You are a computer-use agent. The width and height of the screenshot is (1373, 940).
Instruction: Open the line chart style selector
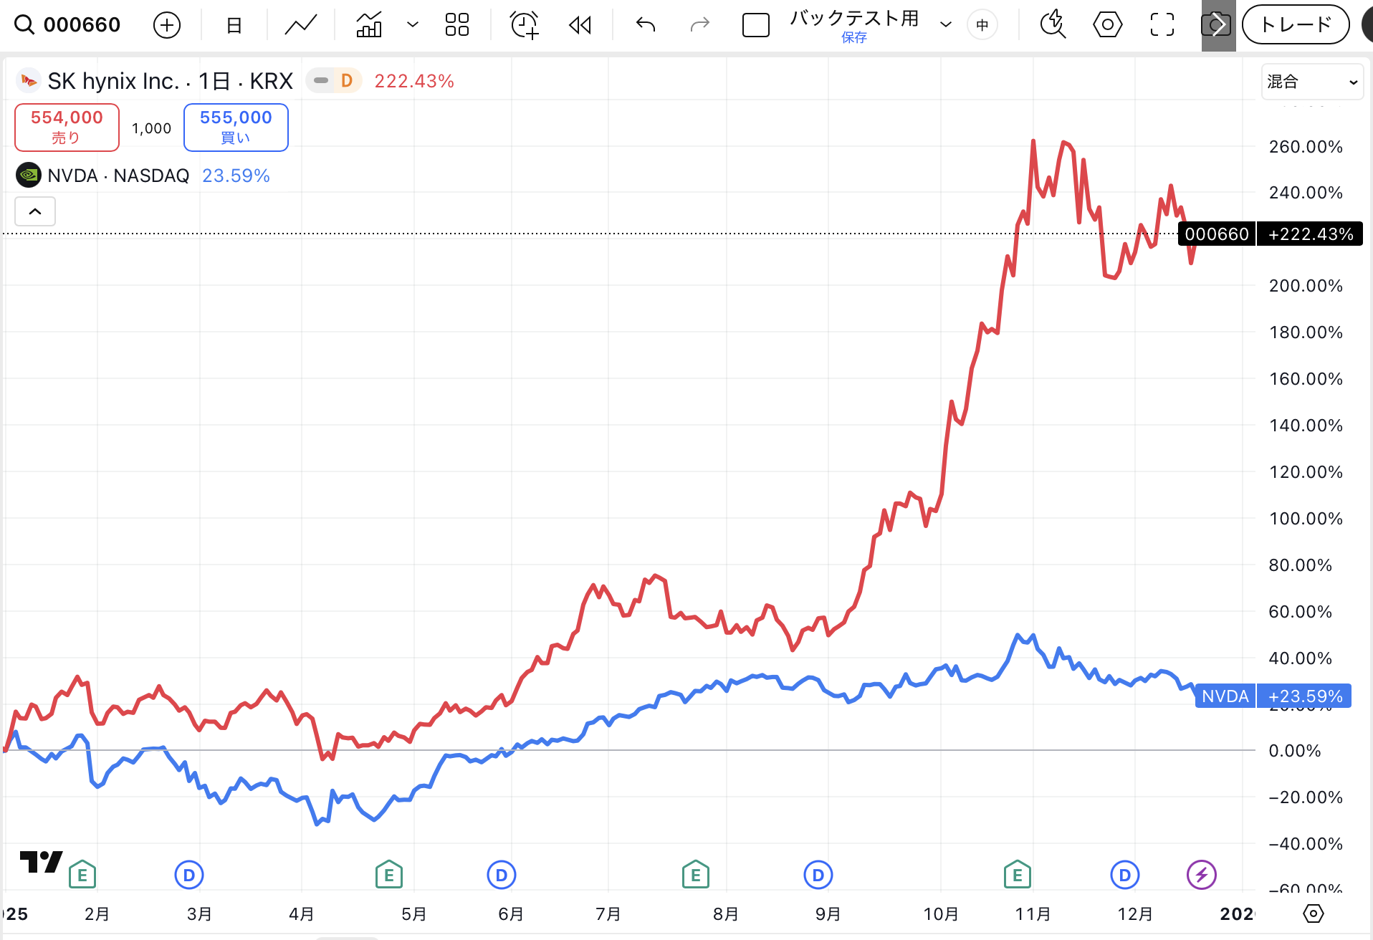pos(300,25)
